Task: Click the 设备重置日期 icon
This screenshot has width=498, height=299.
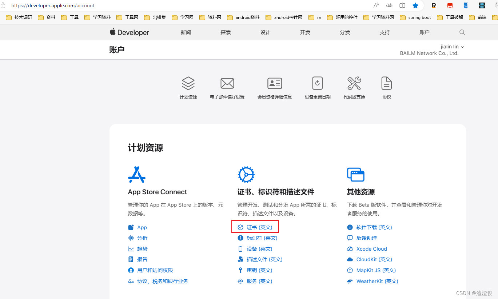Action: click(318, 83)
